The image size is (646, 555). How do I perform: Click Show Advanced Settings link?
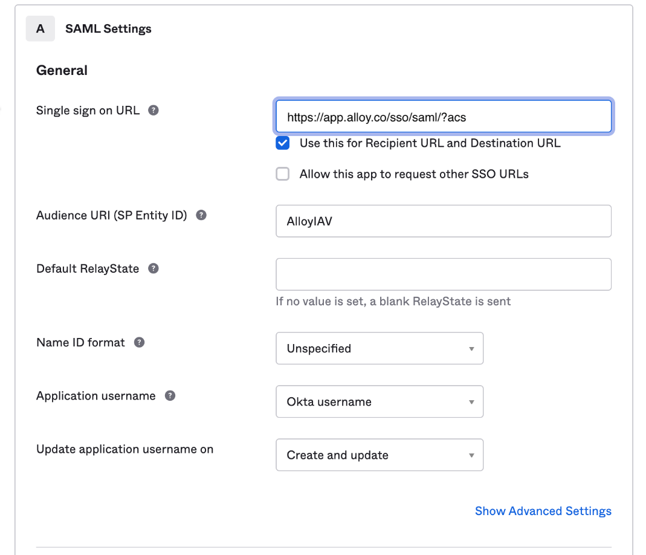point(543,511)
